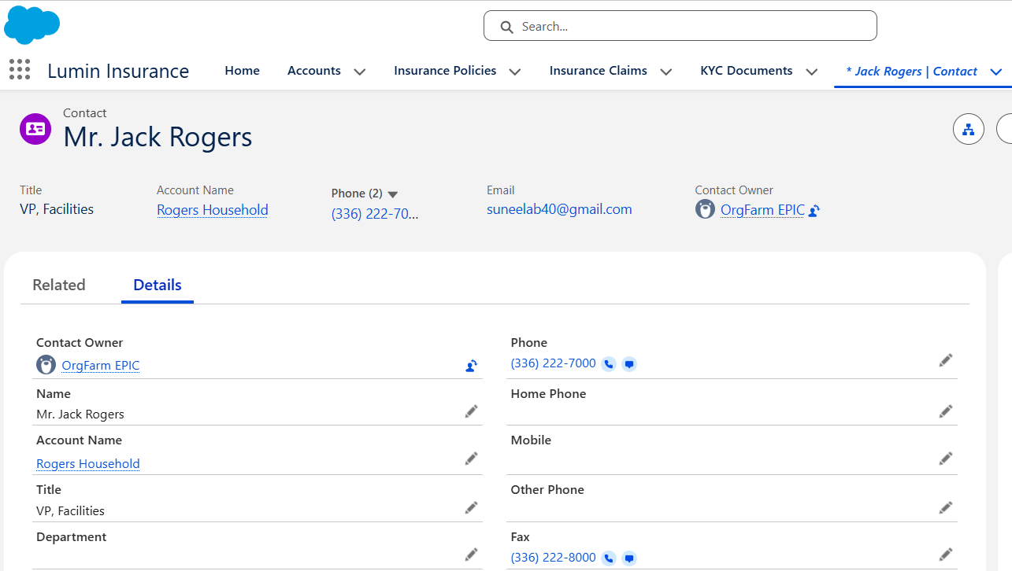
Task: Expand the Insurance Policies dropdown chevron
Action: coord(515,72)
